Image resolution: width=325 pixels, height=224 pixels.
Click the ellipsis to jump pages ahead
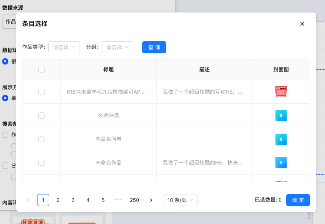coord(118,200)
